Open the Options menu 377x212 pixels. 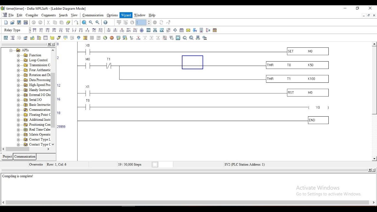pos(112,15)
